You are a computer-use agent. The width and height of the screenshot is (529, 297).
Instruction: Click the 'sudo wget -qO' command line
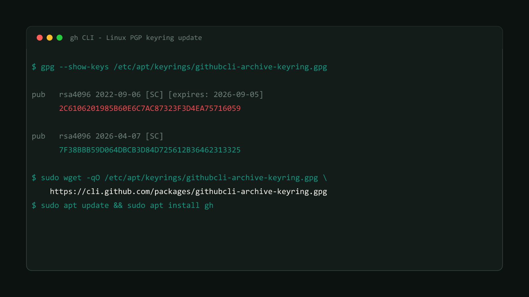pyautogui.click(x=180, y=178)
